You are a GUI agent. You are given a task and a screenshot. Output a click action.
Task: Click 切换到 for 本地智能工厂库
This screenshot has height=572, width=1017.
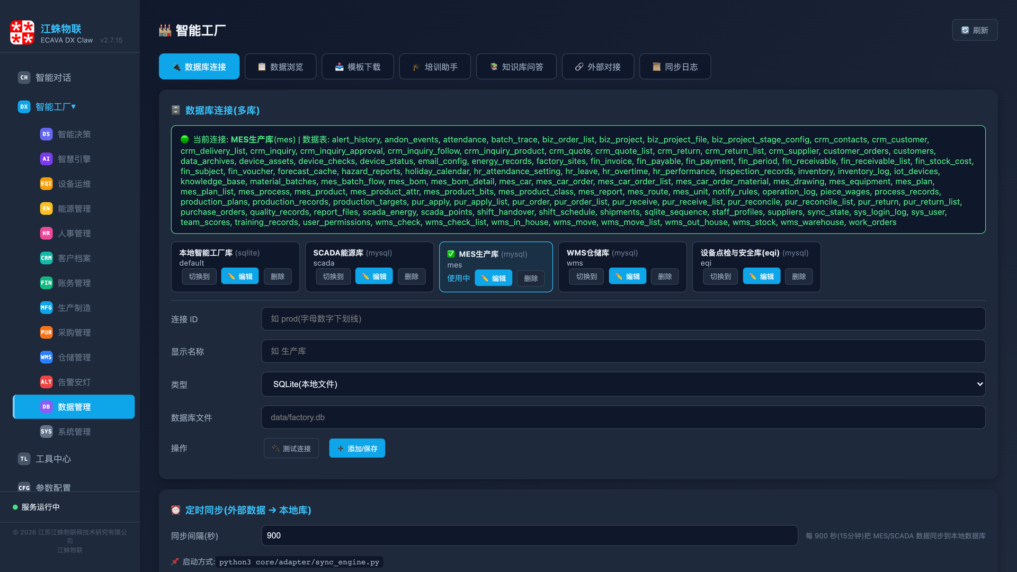199,276
